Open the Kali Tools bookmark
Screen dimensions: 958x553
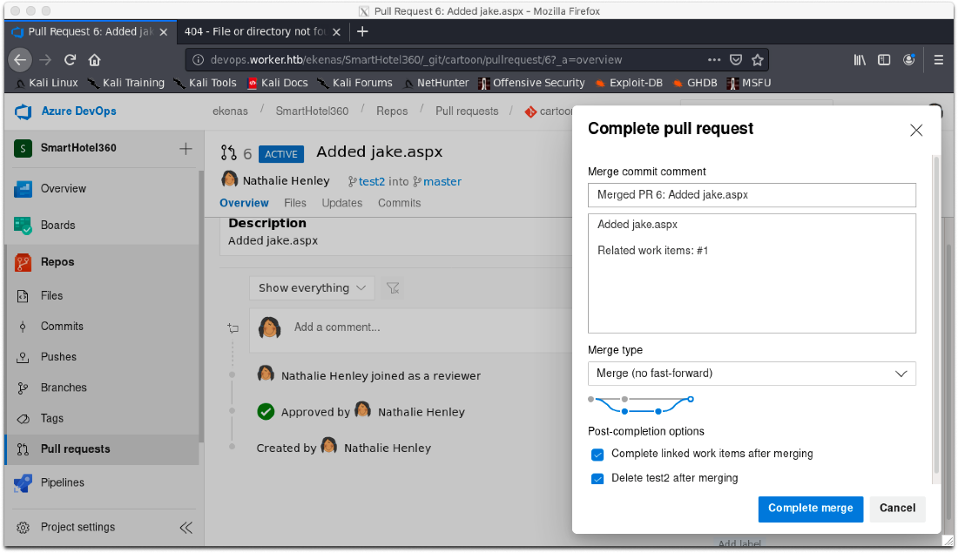click(206, 83)
